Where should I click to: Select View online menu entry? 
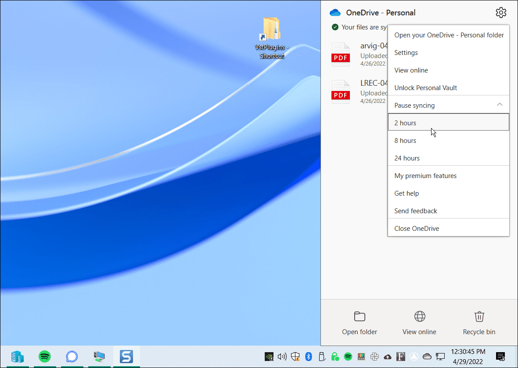point(449,70)
